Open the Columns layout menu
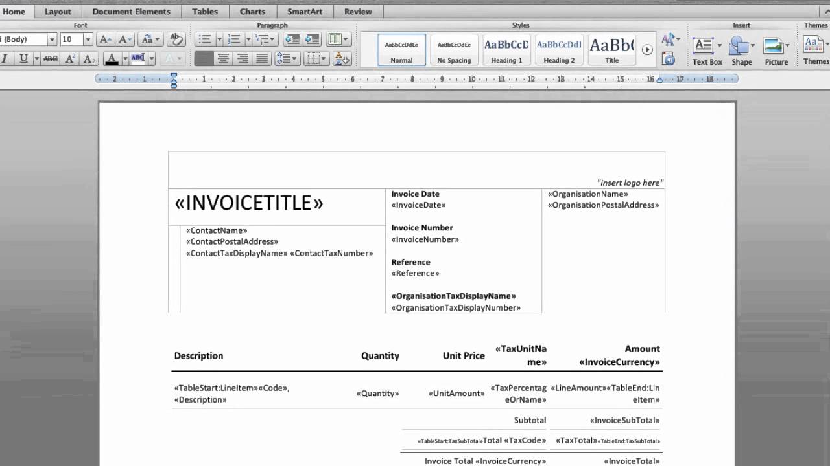 click(338, 39)
